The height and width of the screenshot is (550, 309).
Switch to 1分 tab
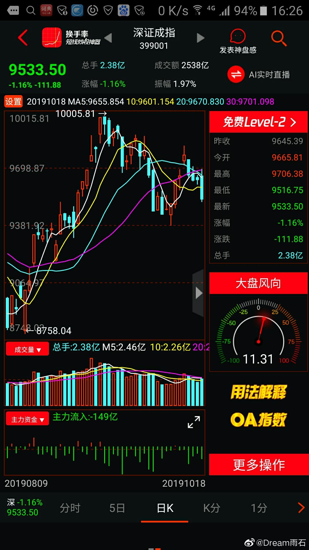(x=259, y=508)
